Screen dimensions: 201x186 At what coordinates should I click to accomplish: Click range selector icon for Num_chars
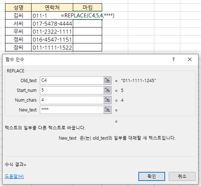click(x=108, y=100)
